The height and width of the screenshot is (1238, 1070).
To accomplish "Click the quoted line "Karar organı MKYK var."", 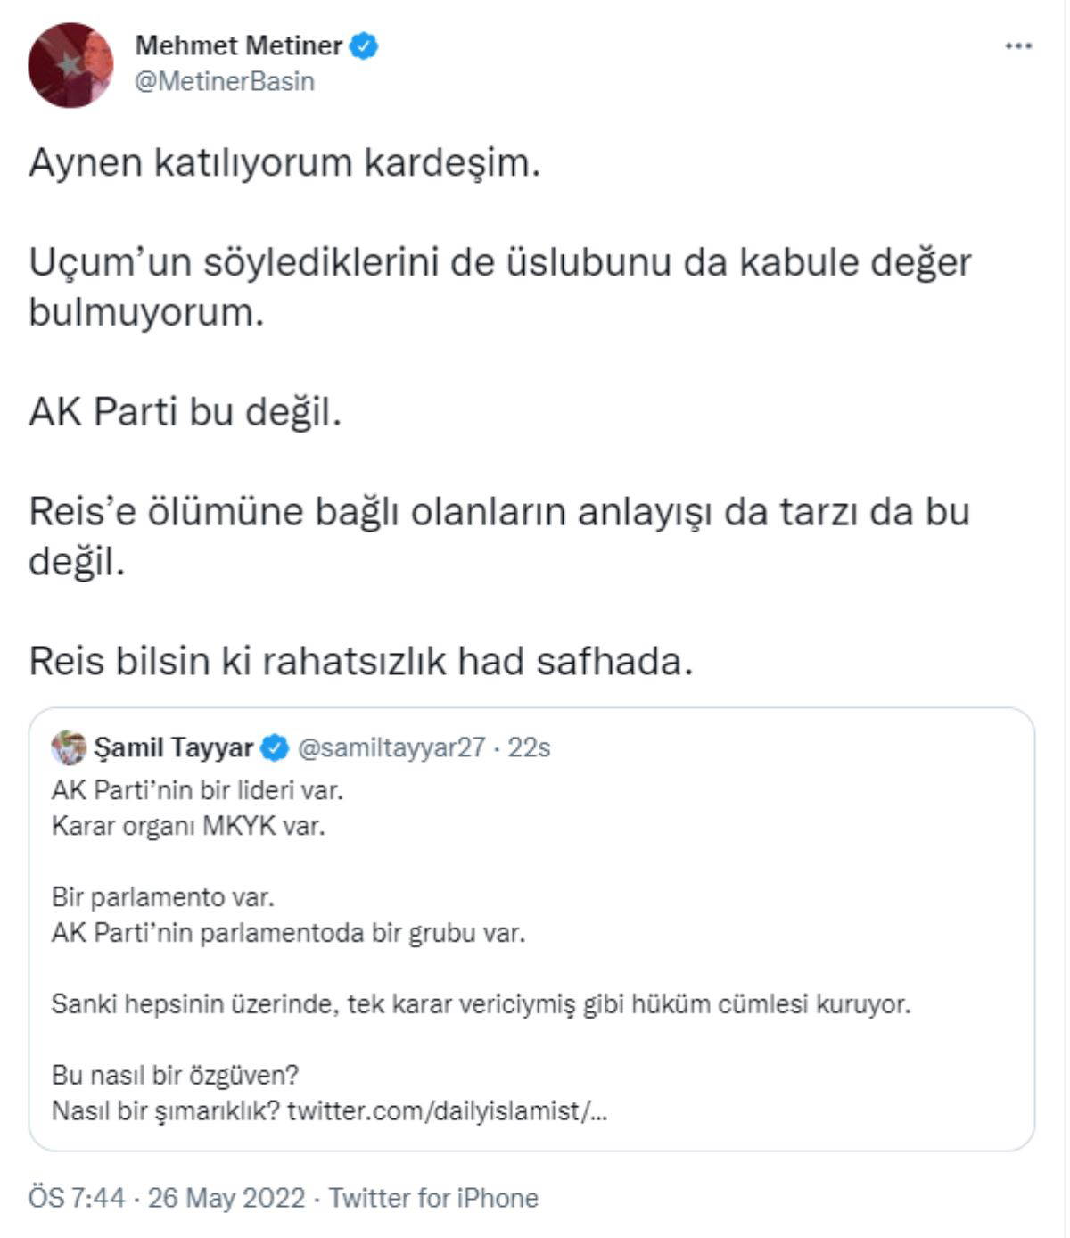I will pos(188,826).
